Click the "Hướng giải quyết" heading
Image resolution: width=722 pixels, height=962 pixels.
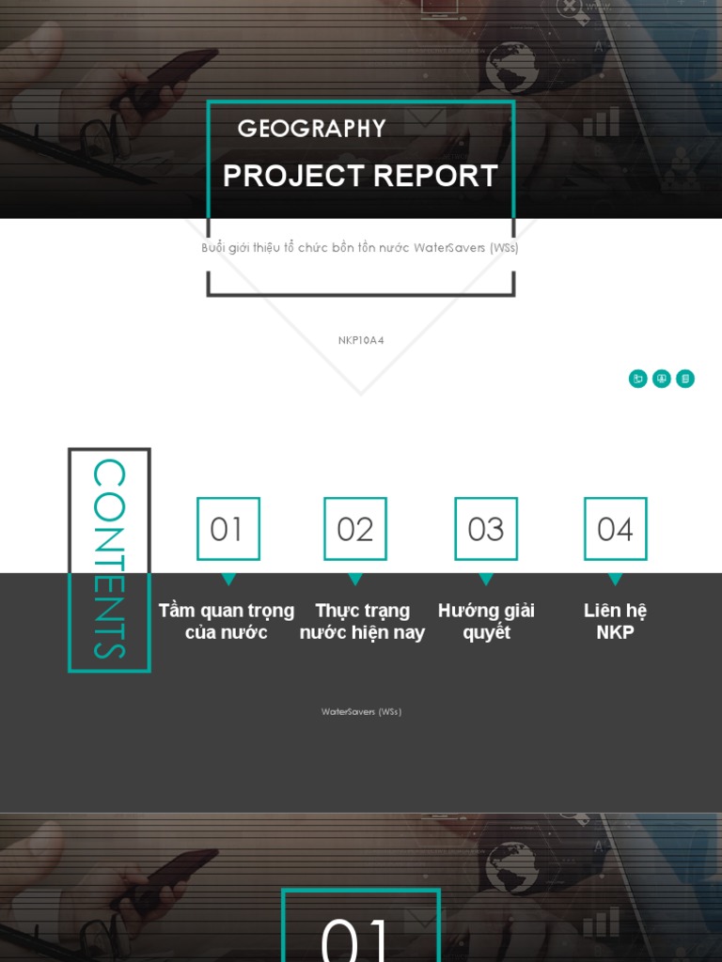(x=486, y=621)
